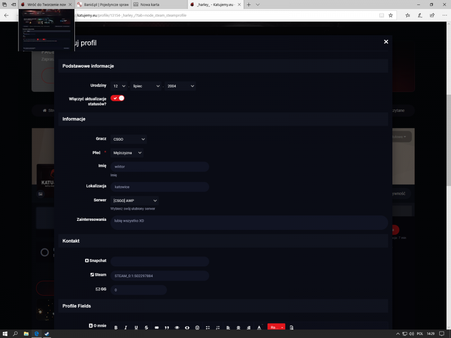Click the GG number input field
451x338 pixels.
pos(138,290)
